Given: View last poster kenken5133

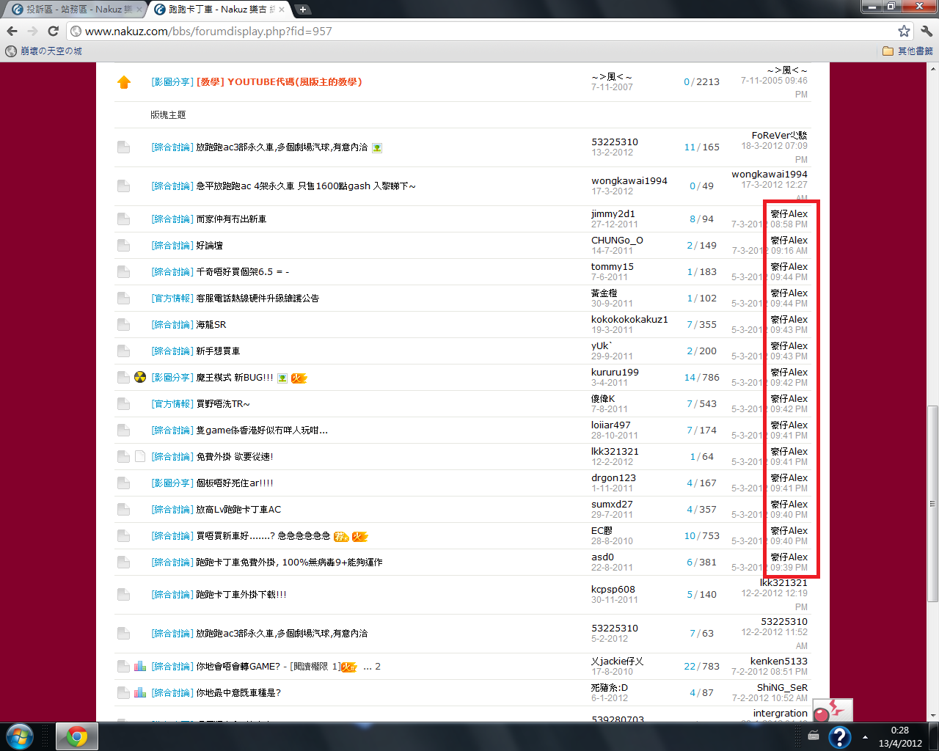Looking at the screenshot, I should click(779, 661).
